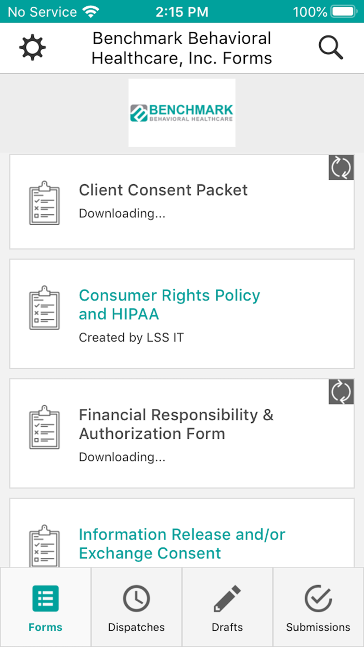Tap the search magnifier icon
This screenshot has height=647, width=364.
click(x=331, y=48)
